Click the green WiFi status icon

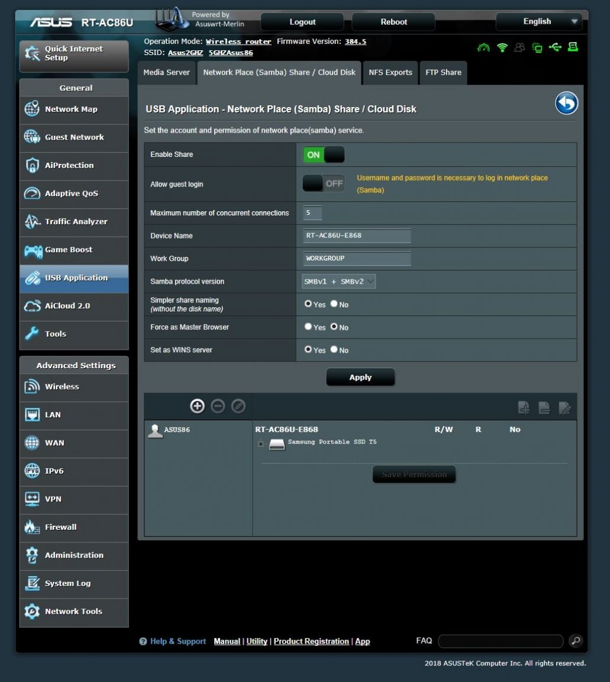[502, 47]
